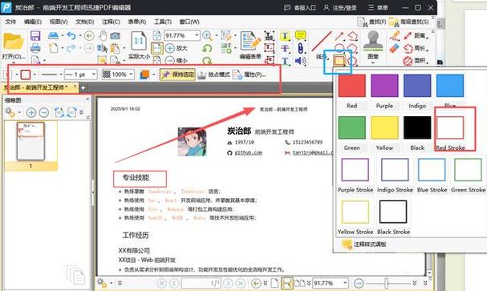This screenshot has height=291, width=487.
Task: Click the large Open folder icon
Action: tap(14, 42)
